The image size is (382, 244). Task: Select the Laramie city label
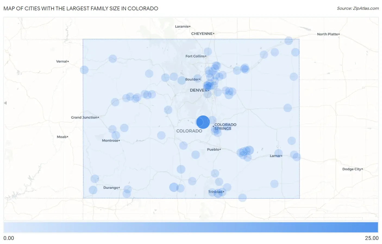[182, 26]
